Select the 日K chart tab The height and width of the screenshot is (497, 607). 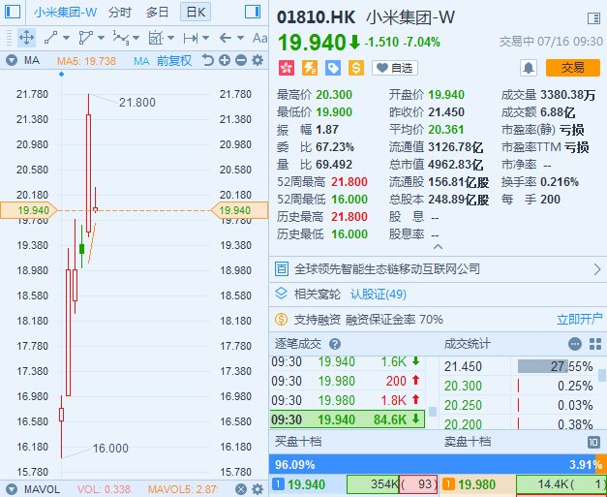tap(196, 13)
